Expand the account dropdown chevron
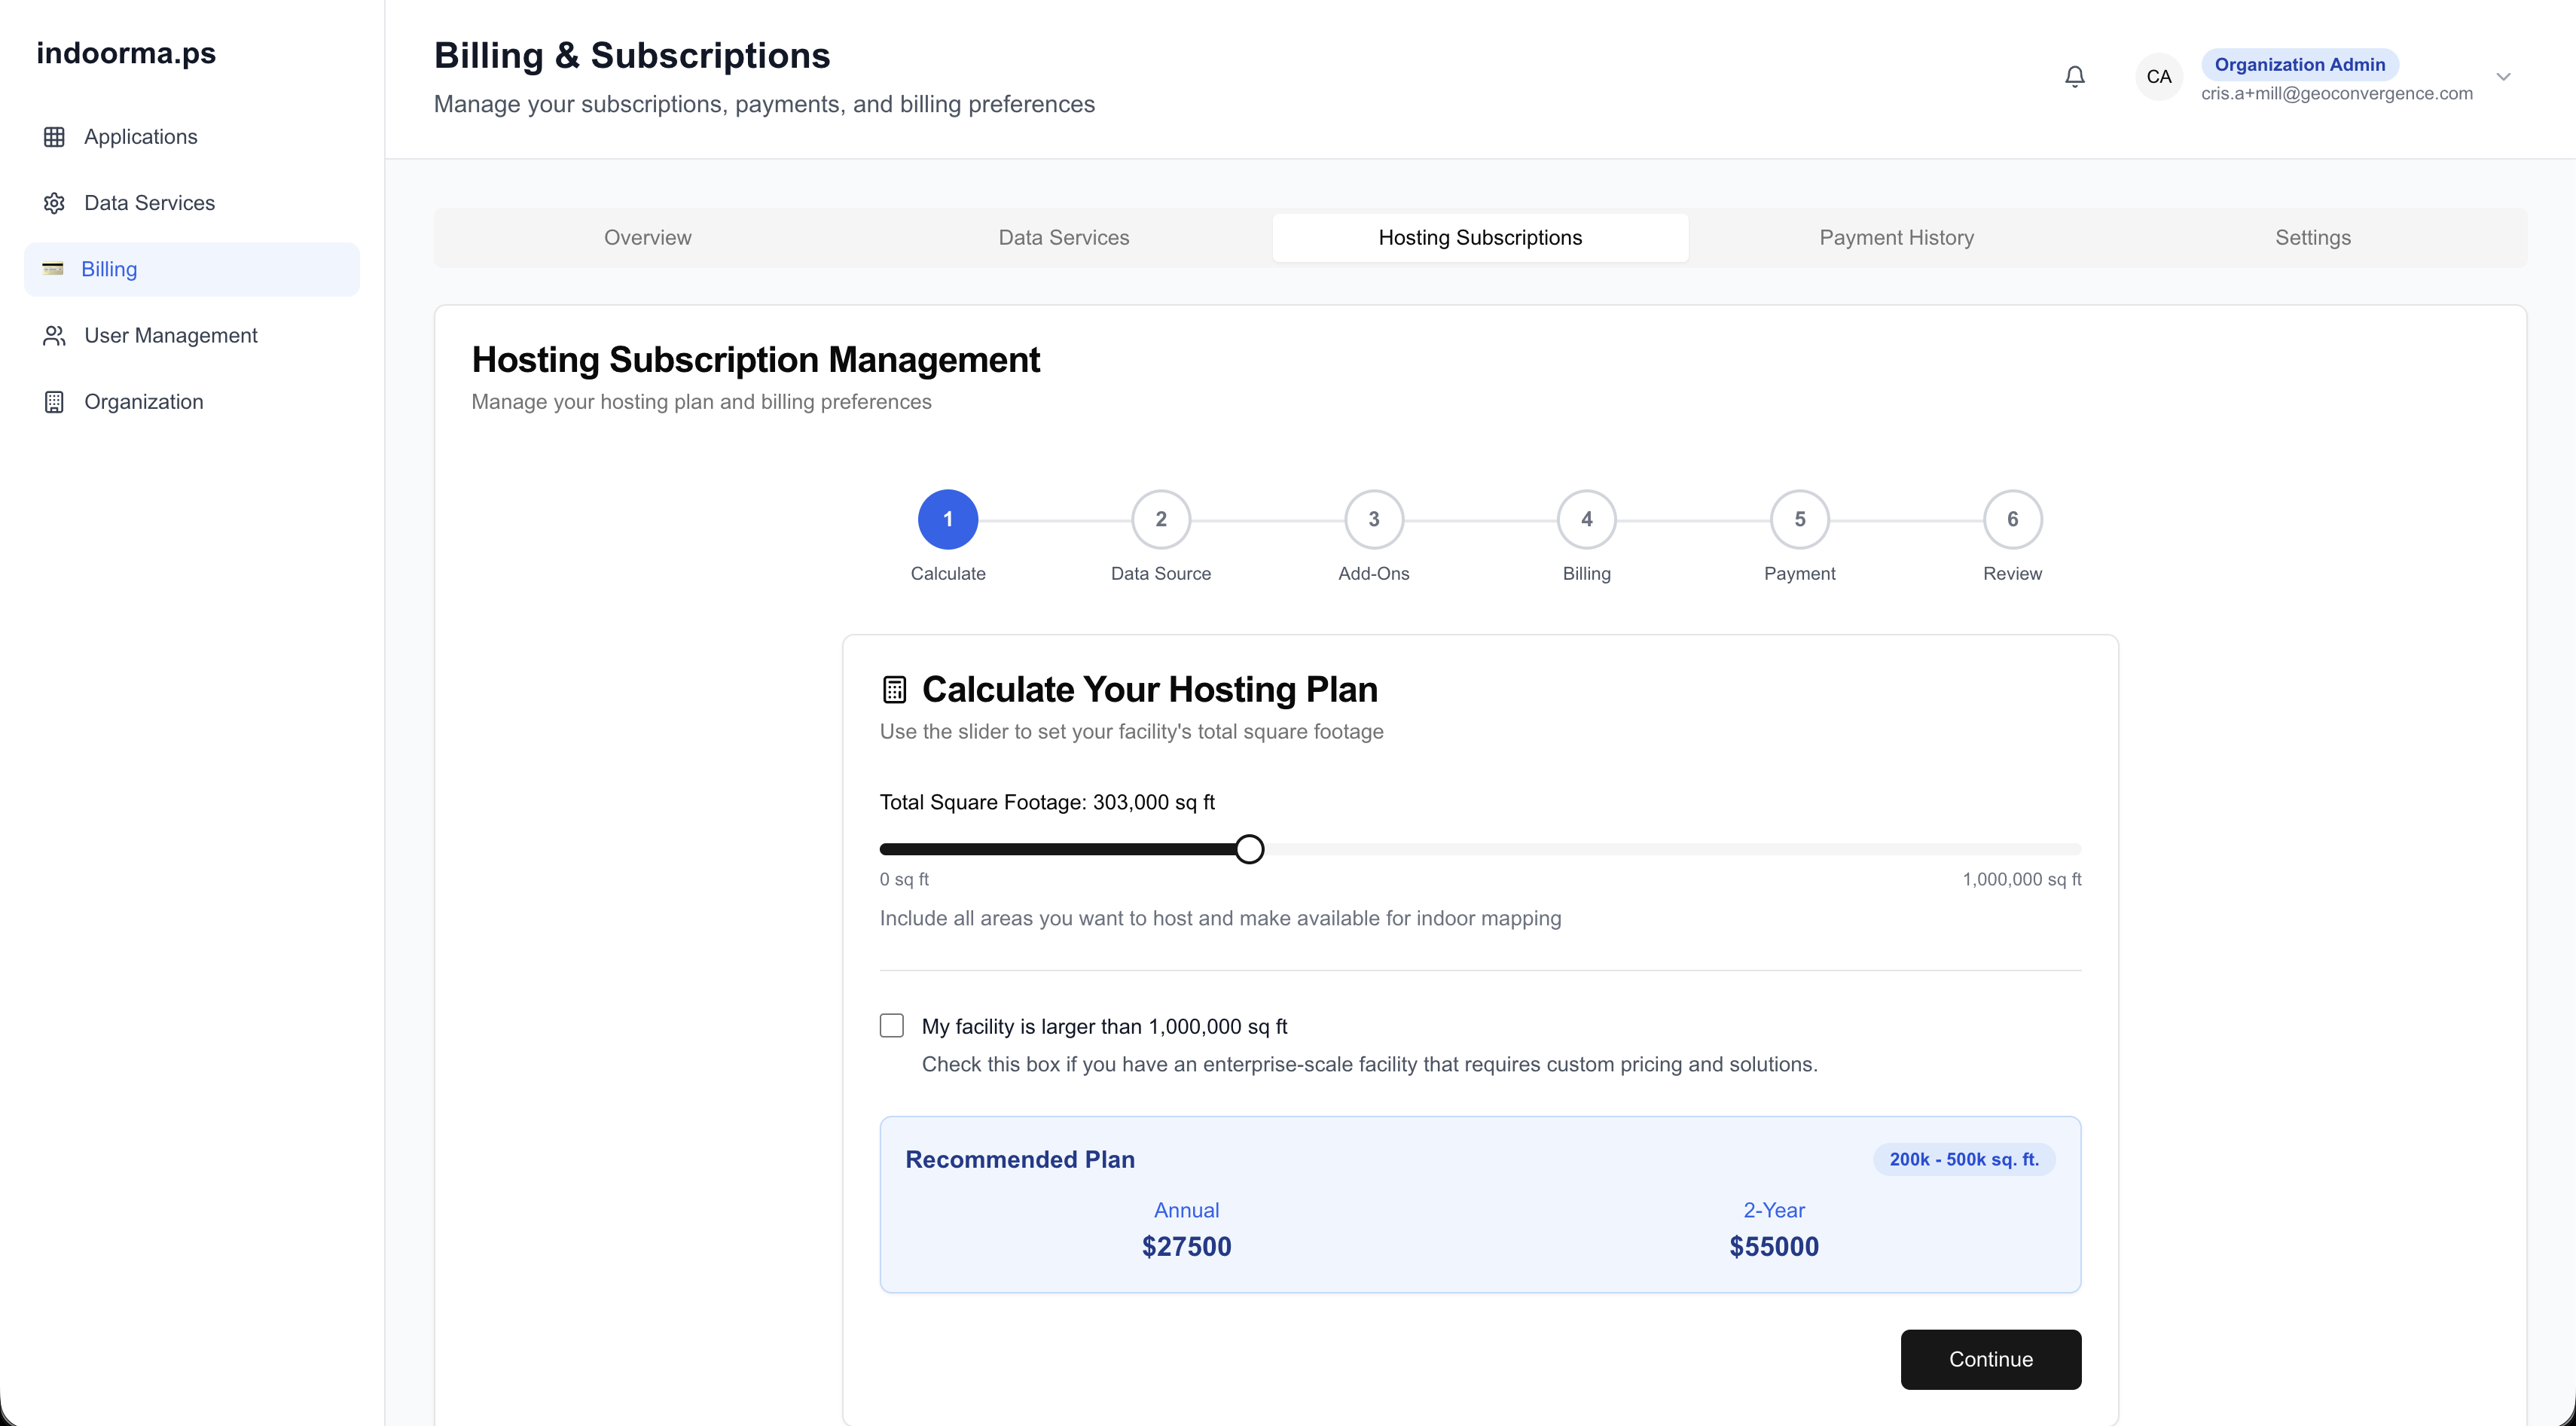This screenshot has height=1426, width=2576. [x=2503, y=77]
